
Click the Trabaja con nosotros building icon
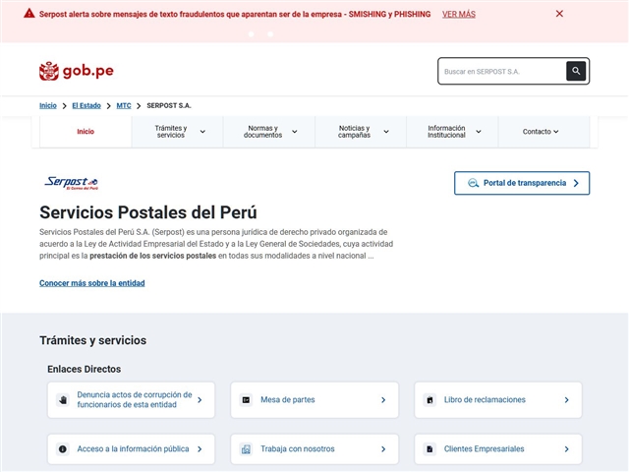[x=246, y=448]
